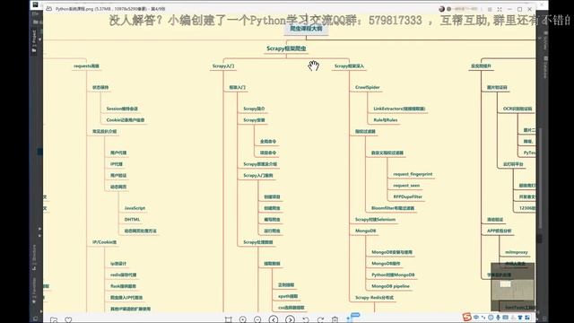Open the Sogou toolbox icon
Screen dimensions: 574x323
[x=527, y=317]
